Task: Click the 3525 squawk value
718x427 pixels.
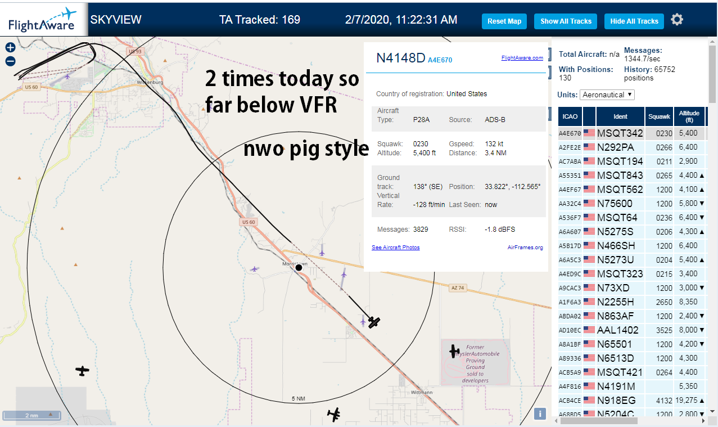Action: coord(664,330)
